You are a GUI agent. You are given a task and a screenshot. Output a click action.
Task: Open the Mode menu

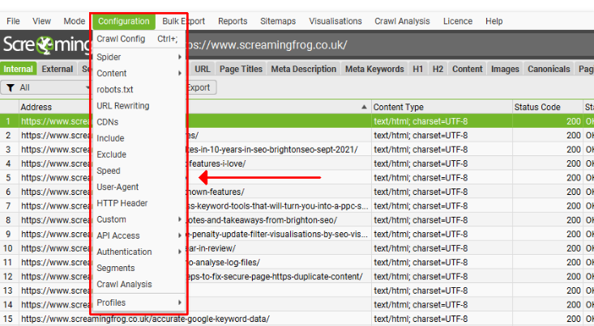[75, 21]
